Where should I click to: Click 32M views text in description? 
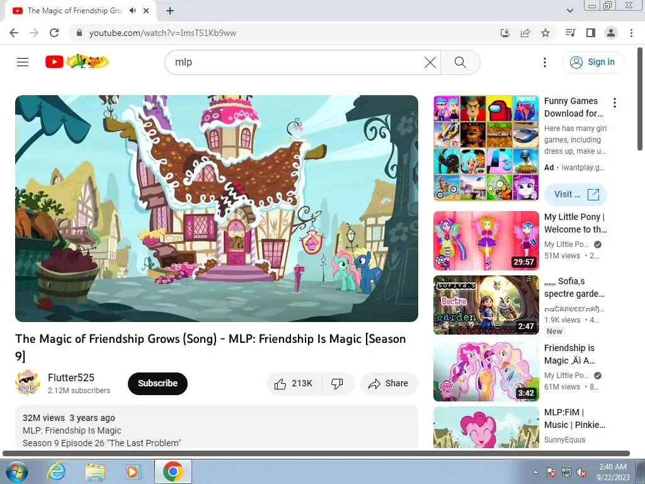pos(43,418)
